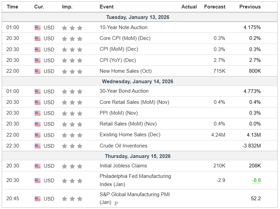The width and height of the screenshot is (280, 209).
Task: Click the Imp. column header
Action: (x=67, y=7)
